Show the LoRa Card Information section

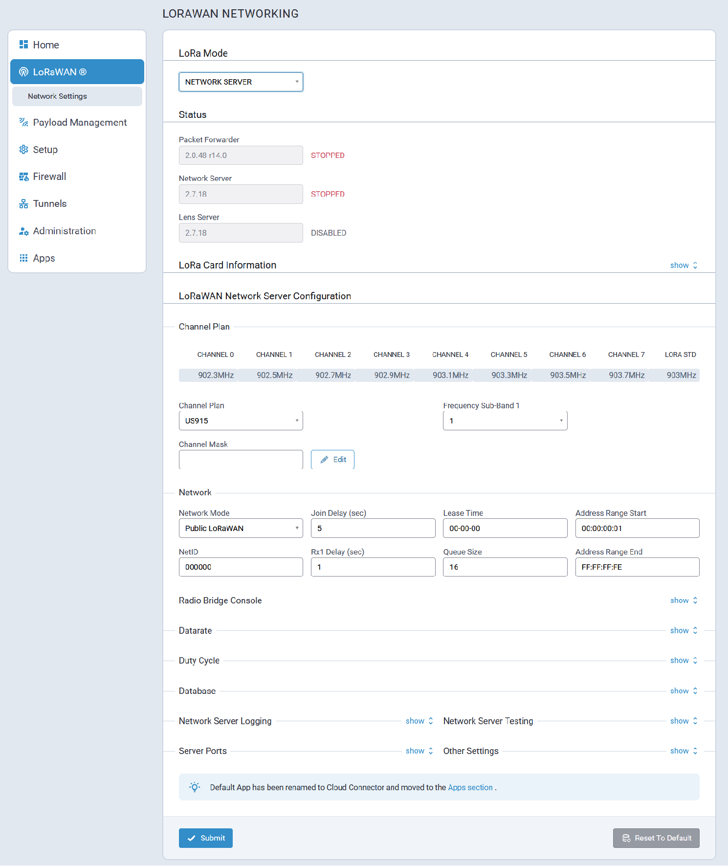(x=683, y=265)
